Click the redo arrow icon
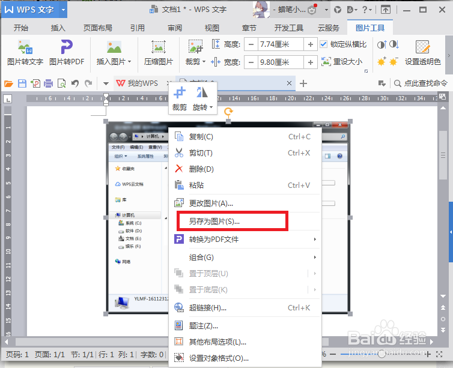The width and height of the screenshot is (453, 368). click(x=88, y=83)
